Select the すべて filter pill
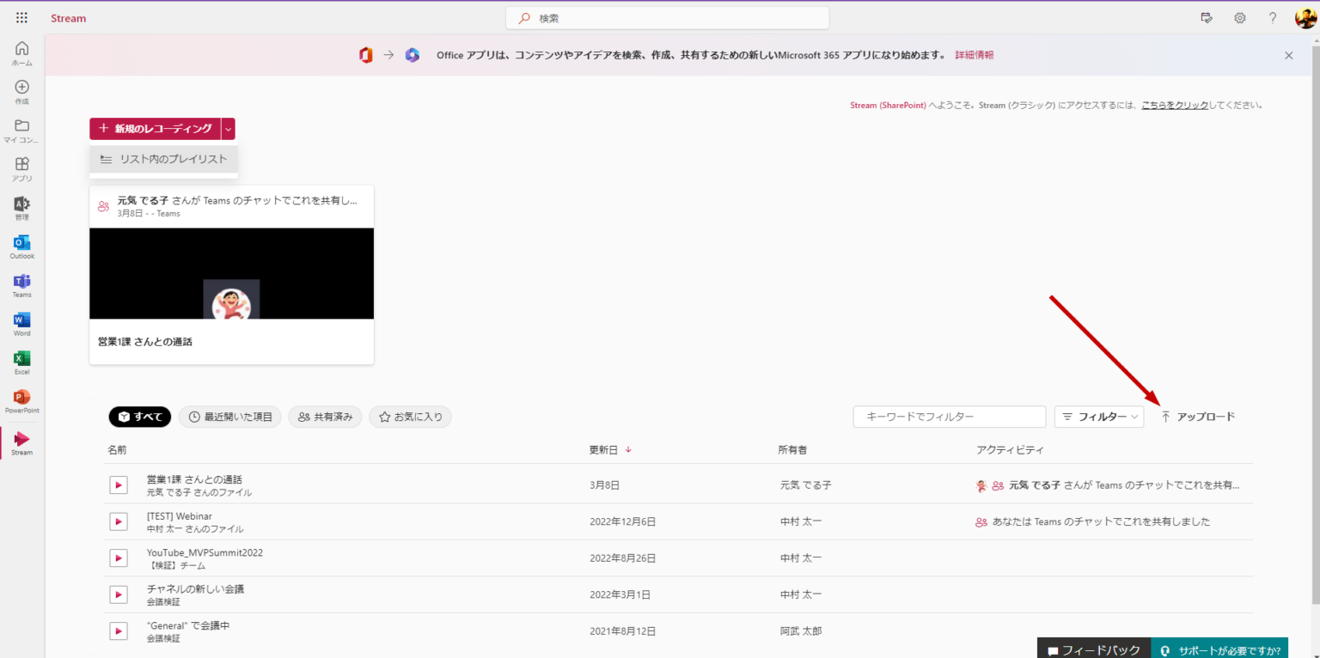 (x=140, y=417)
